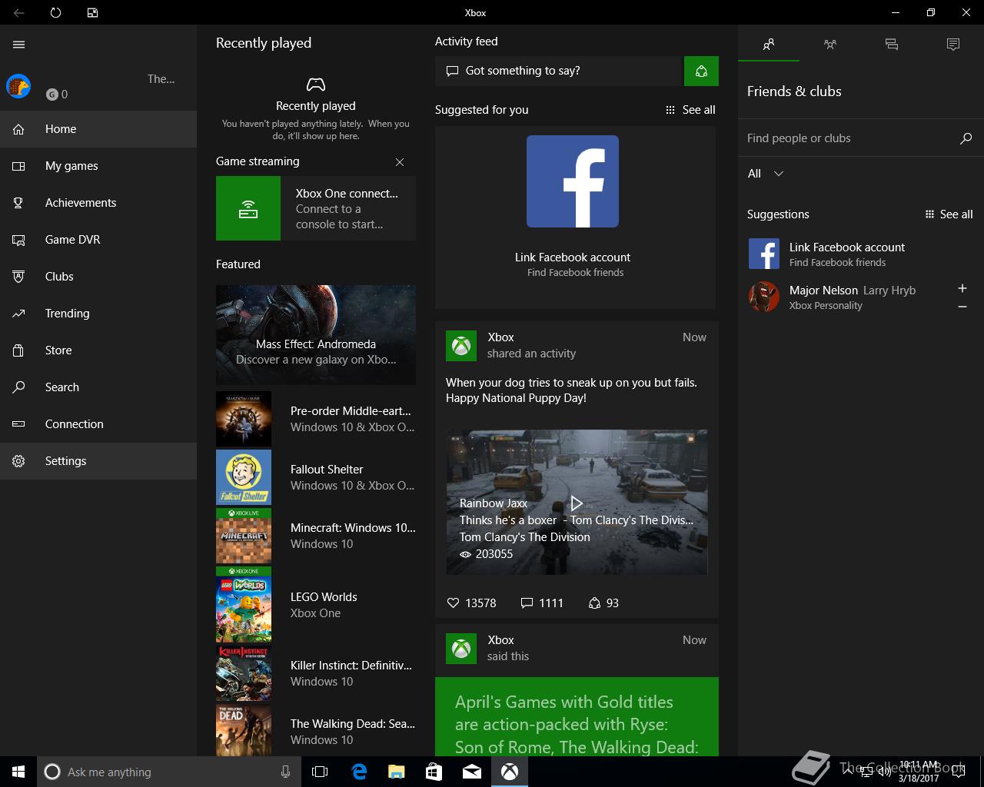Go to Home in sidebar
Image resolution: width=984 pixels, height=787 pixels.
(x=98, y=129)
